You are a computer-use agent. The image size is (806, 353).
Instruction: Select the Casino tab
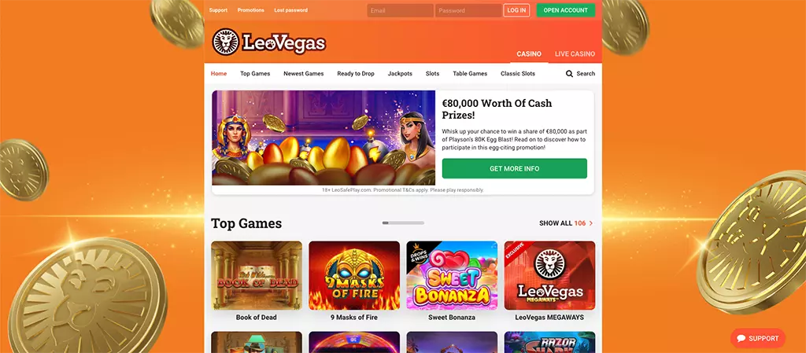(529, 54)
